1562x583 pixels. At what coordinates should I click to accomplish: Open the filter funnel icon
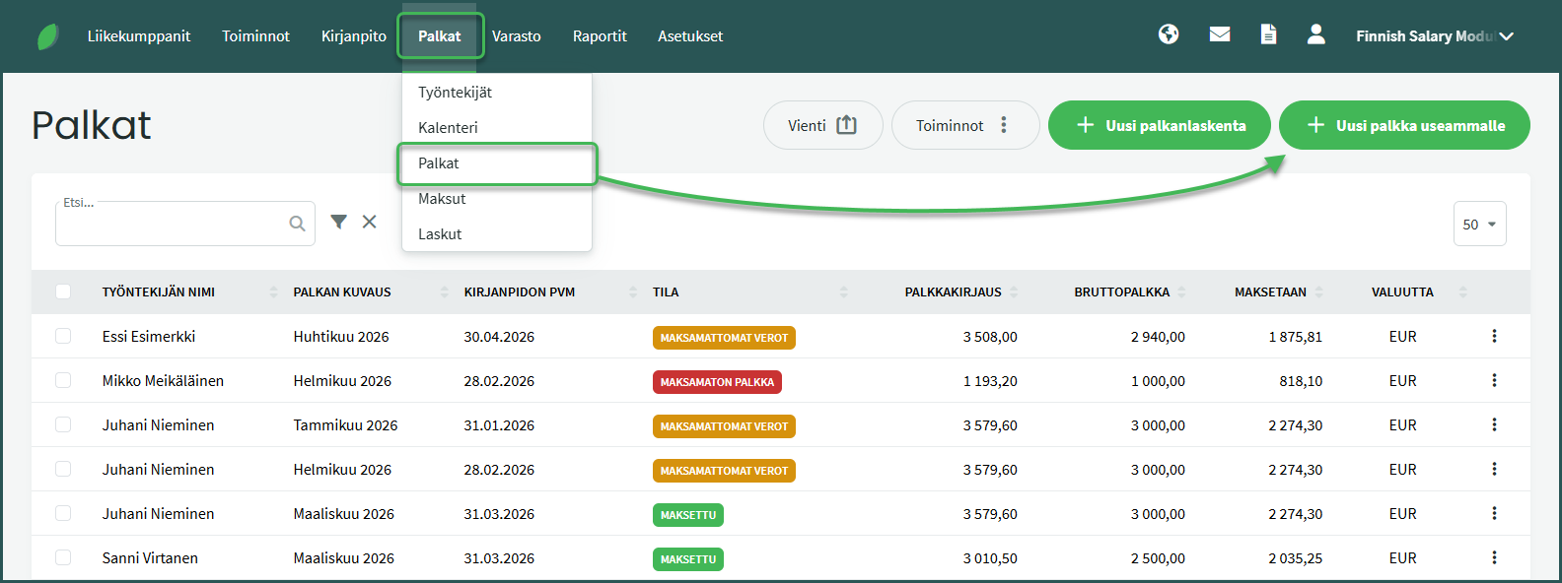338,222
